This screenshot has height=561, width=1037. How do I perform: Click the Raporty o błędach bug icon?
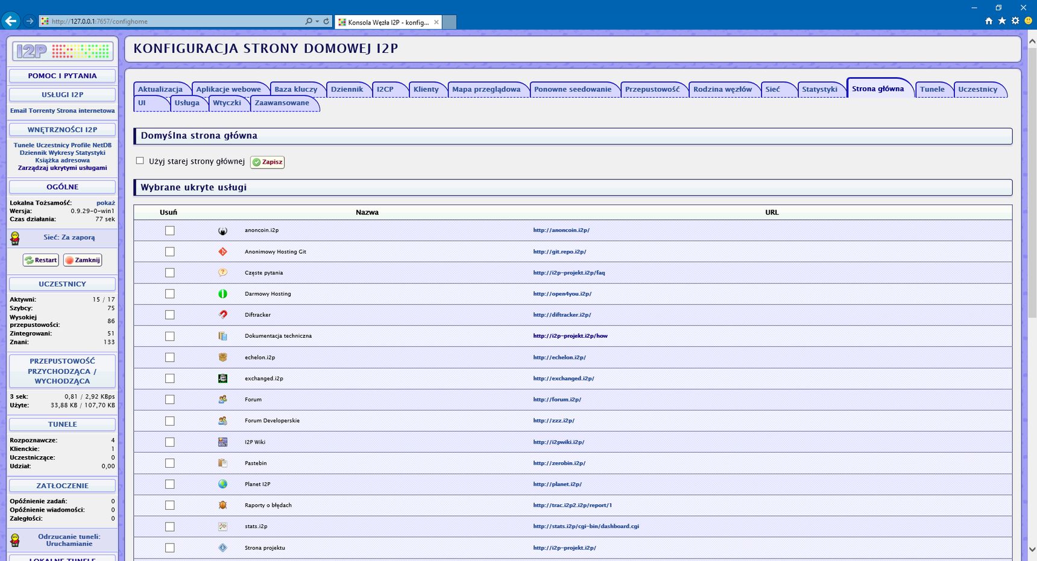point(222,505)
